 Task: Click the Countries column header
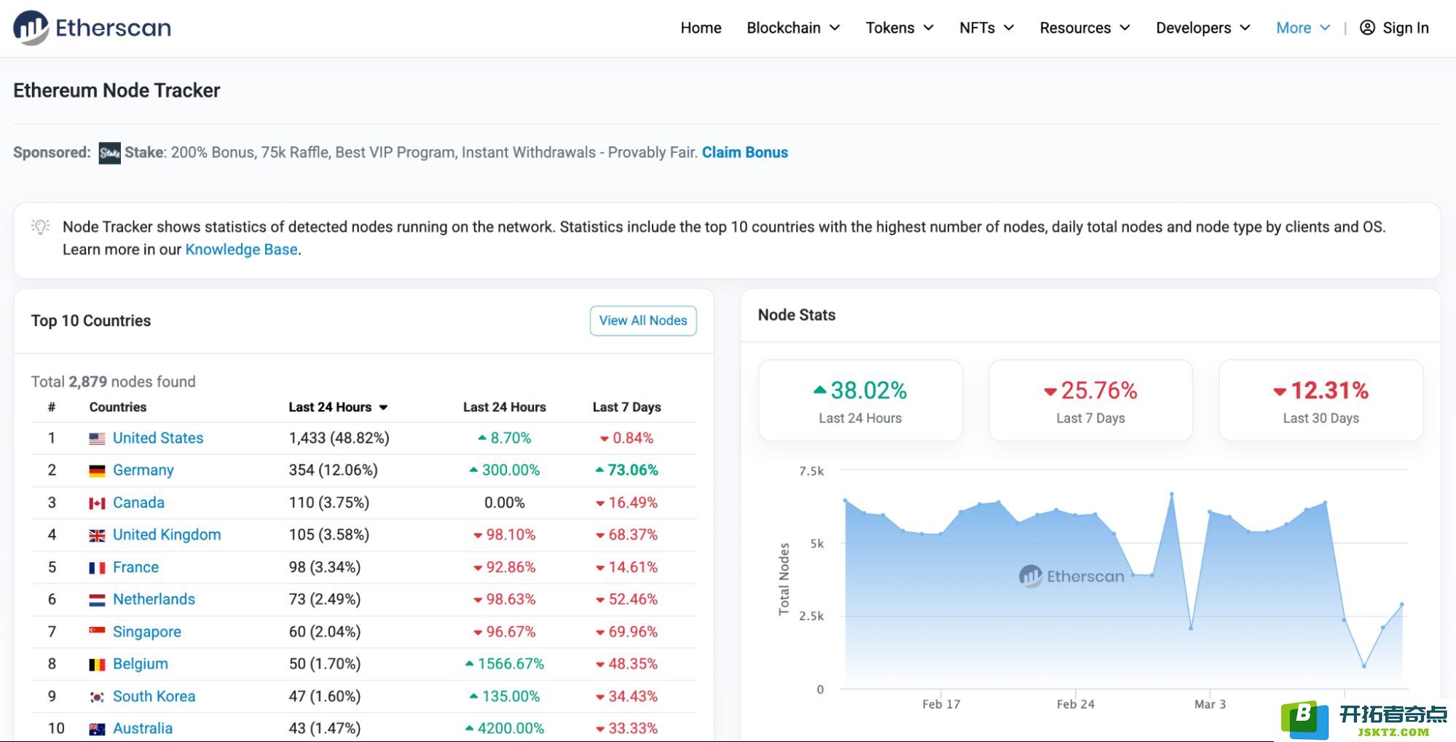[x=117, y=407]
